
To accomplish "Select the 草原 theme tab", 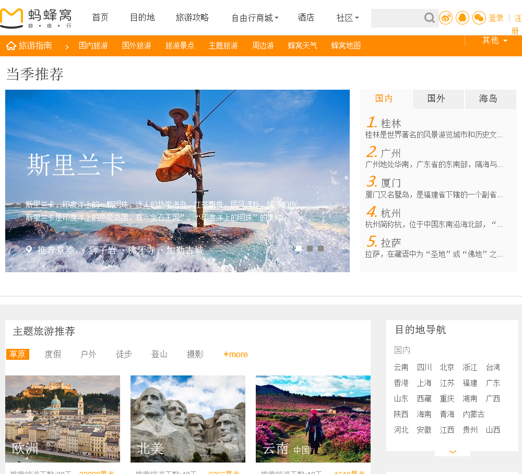I will pyautogui.click(x=18, y=354).
